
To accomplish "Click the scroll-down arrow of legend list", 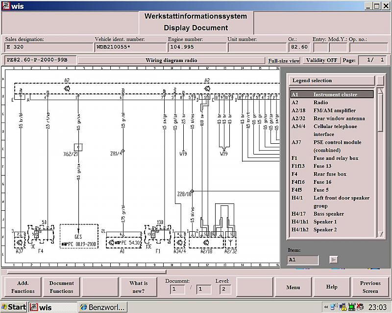I will coord(380,234).
